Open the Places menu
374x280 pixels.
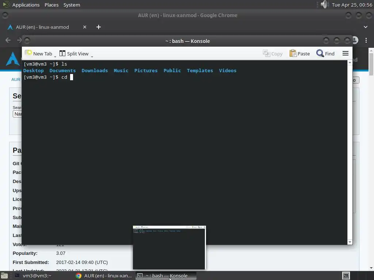pos(51,5)
